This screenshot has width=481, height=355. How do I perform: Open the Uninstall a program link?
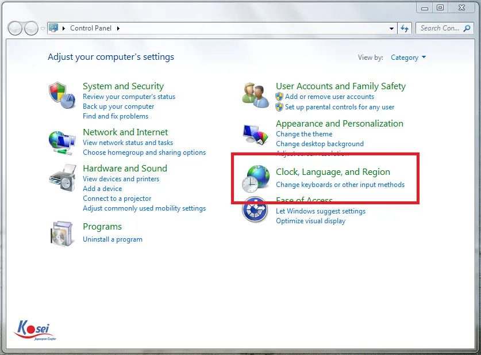coord(113,239)
